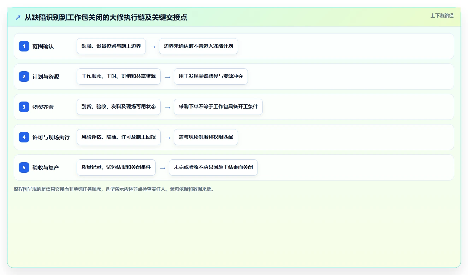Open the 需与现场制度和权限匹配 card

(206, 137)
